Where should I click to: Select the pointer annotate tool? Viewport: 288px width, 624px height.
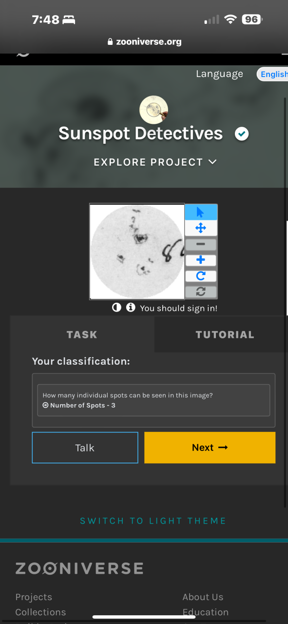tap(201, 212)
